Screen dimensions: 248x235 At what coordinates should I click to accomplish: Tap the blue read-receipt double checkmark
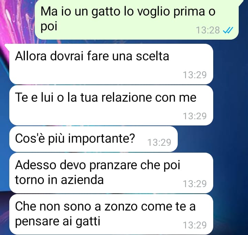228,30
